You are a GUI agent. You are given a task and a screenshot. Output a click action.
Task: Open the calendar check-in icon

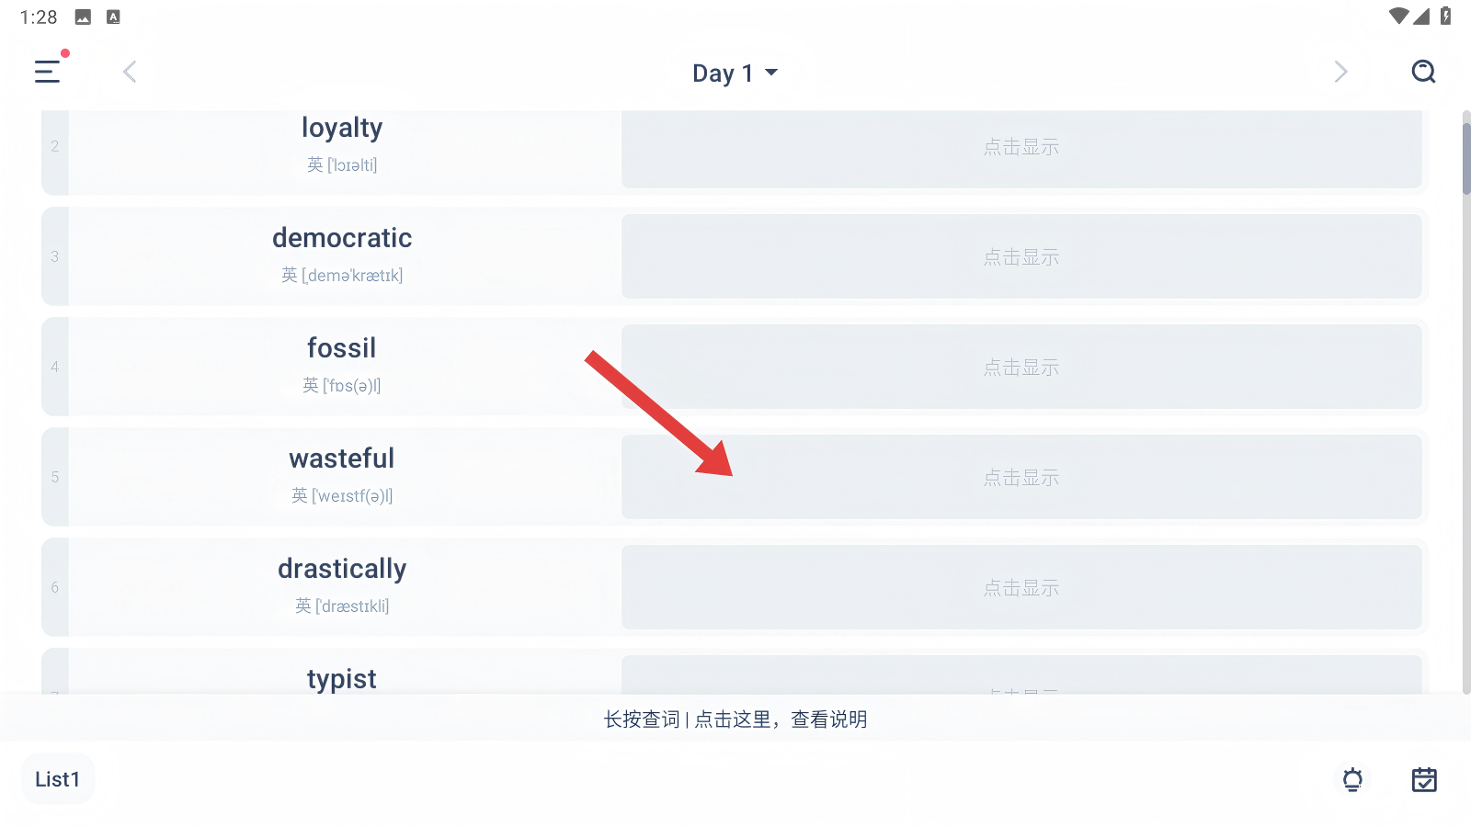click(1424, 780)
